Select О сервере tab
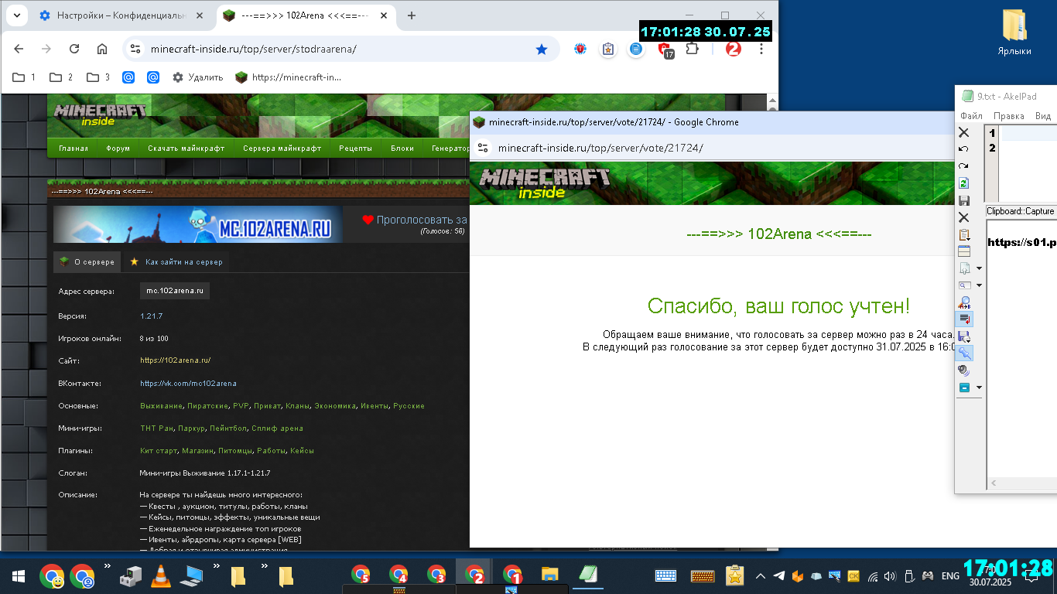The width and height of the screenshot is (1057, 594). [x=87, y=262]
